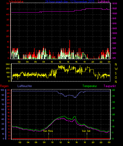Click the green Temperatur legend label
123x146 pixels.
point(90,86)
